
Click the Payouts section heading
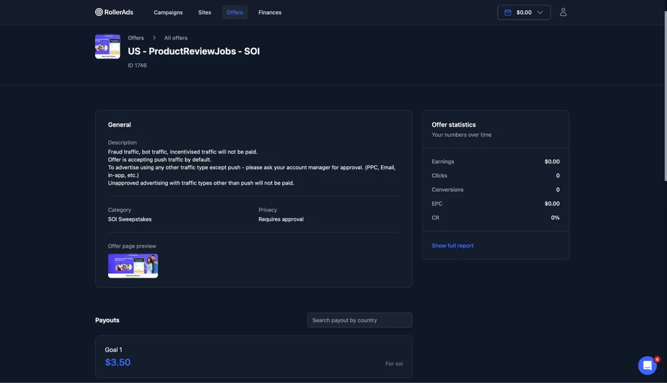click(107, 320)
